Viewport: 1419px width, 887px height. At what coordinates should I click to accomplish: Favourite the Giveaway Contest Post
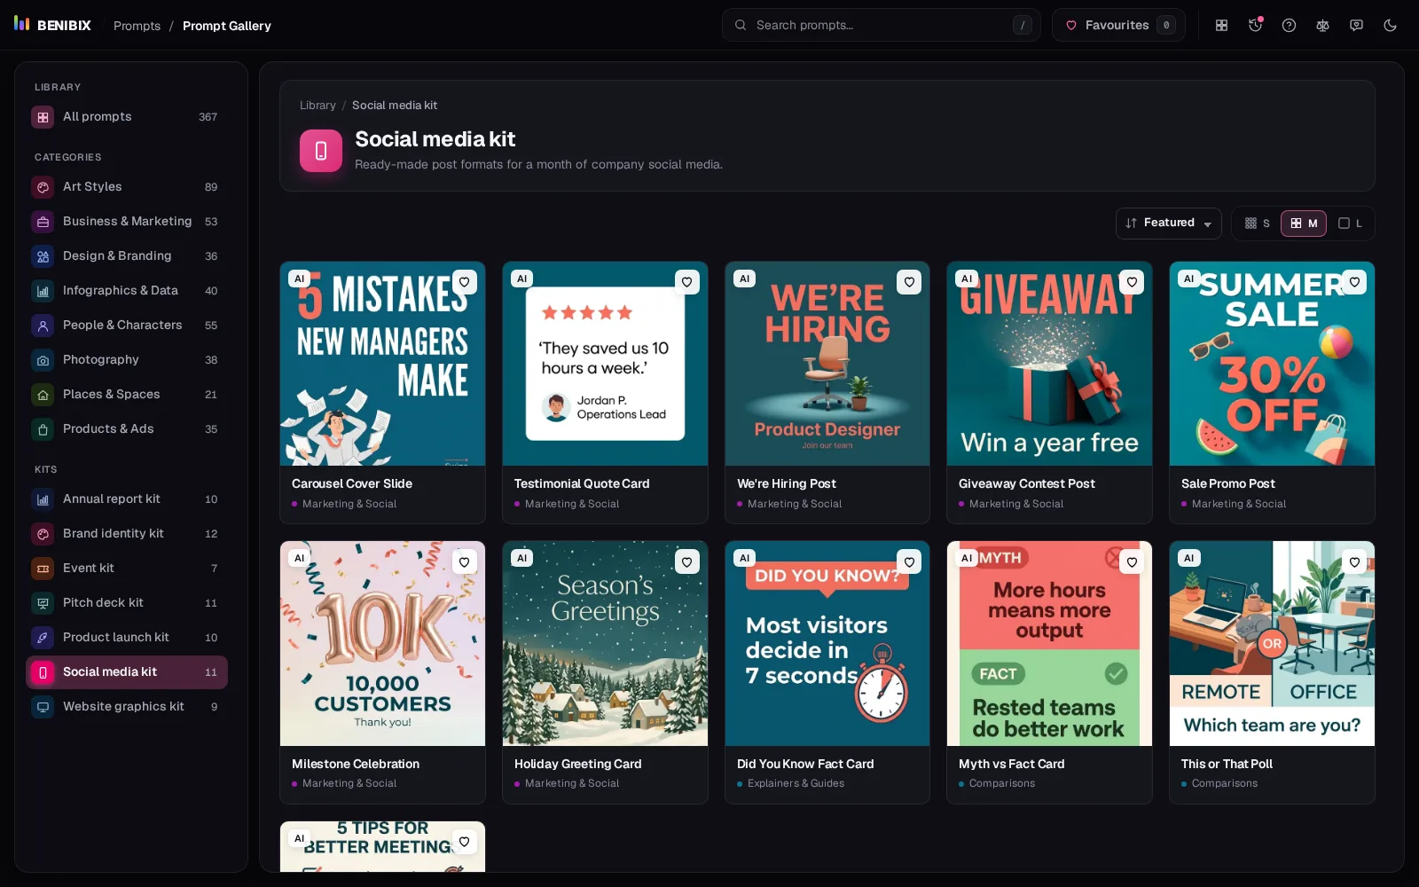[x=1132, y=282]
